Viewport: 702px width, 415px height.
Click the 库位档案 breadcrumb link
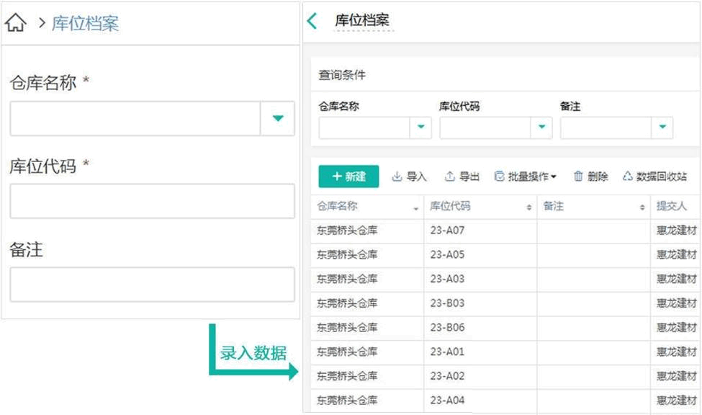85,23
